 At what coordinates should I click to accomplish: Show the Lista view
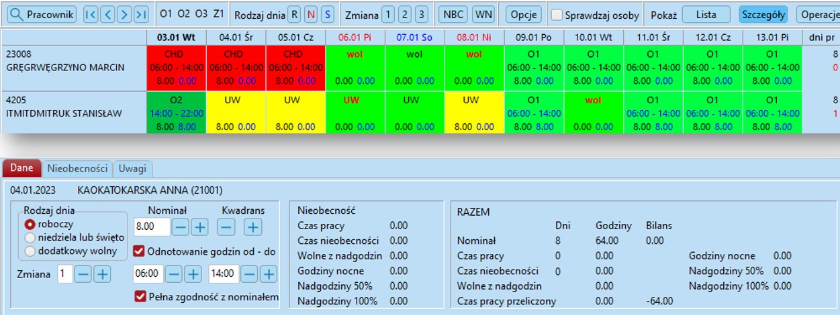click(706, 14)
